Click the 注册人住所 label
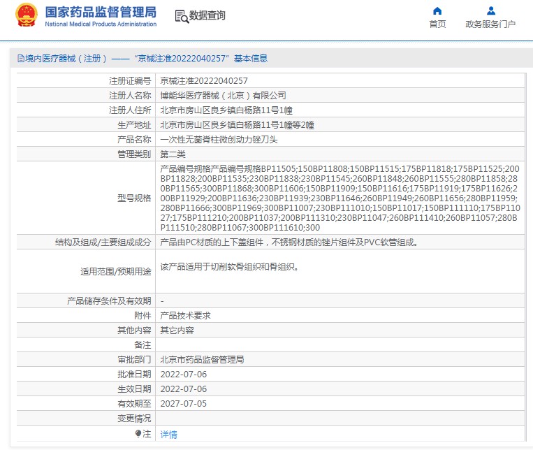Screen dimensions: 533x450 130,110
